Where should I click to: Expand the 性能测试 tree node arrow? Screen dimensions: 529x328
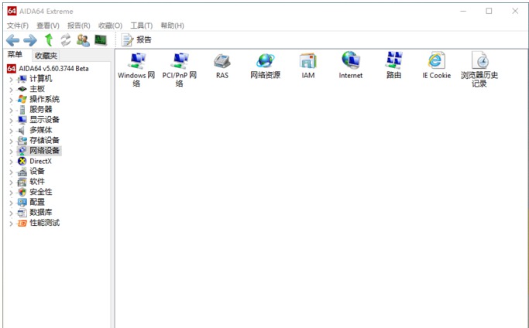[11, 224]
